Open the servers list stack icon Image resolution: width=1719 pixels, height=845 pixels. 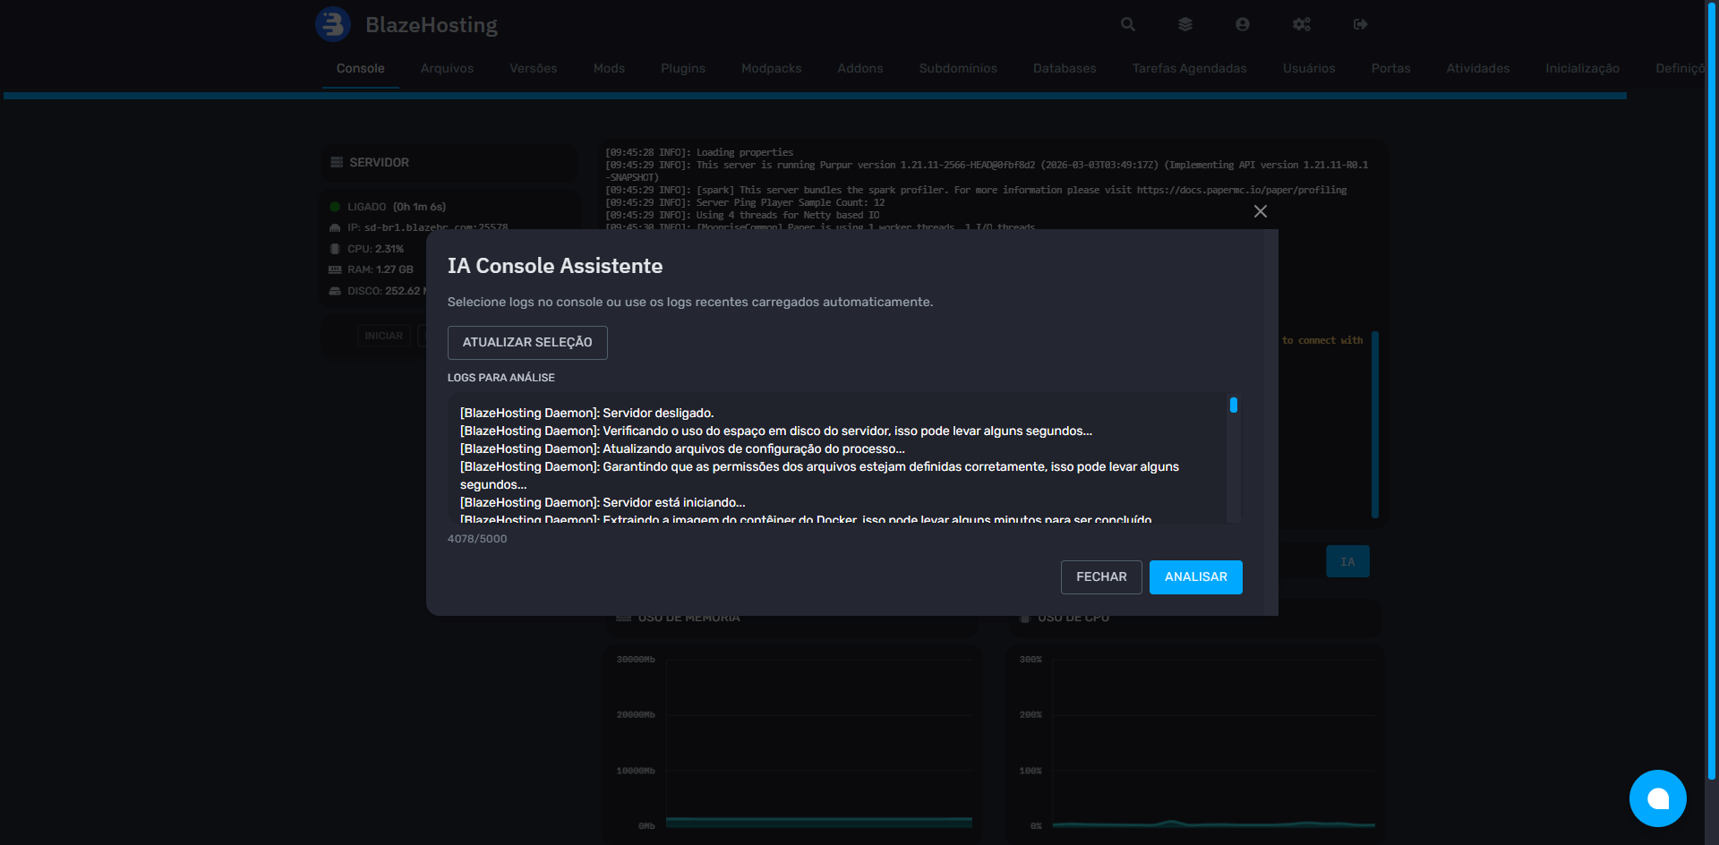coord(1184,24)
